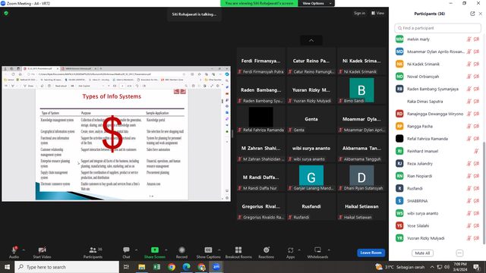Close the Participants panel
This screenshot has height=273, width=486.
click(x=481, y=14)
